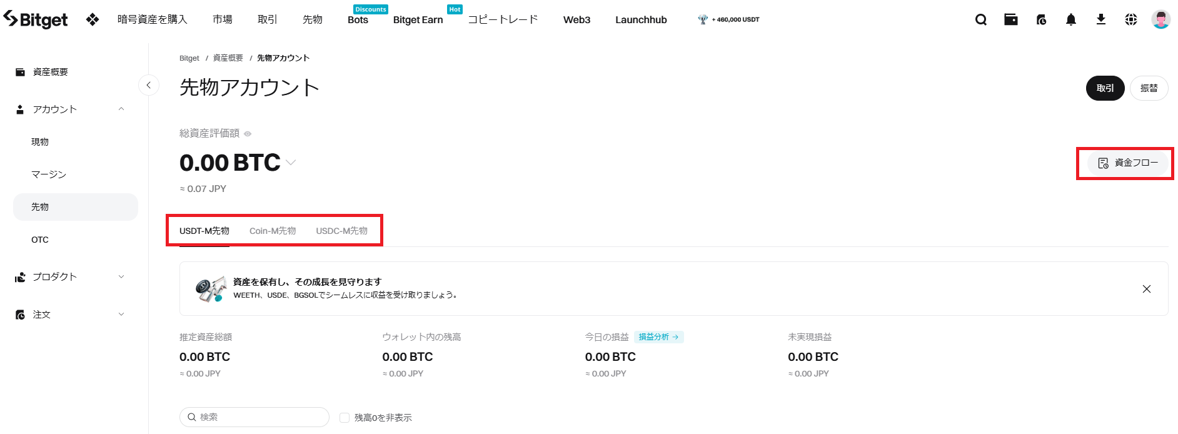Open the Bitget logo home link
The image size is (1178, 434).
(35, 19)
